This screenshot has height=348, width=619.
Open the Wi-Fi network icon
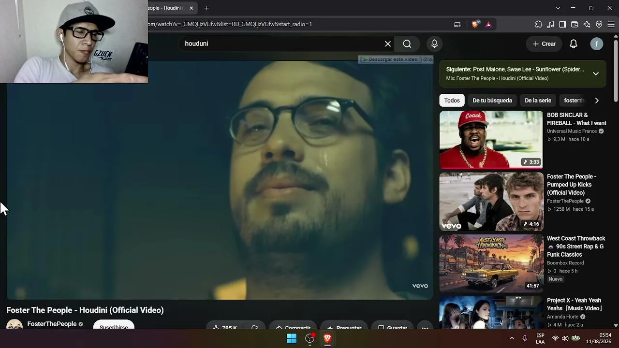556,339
